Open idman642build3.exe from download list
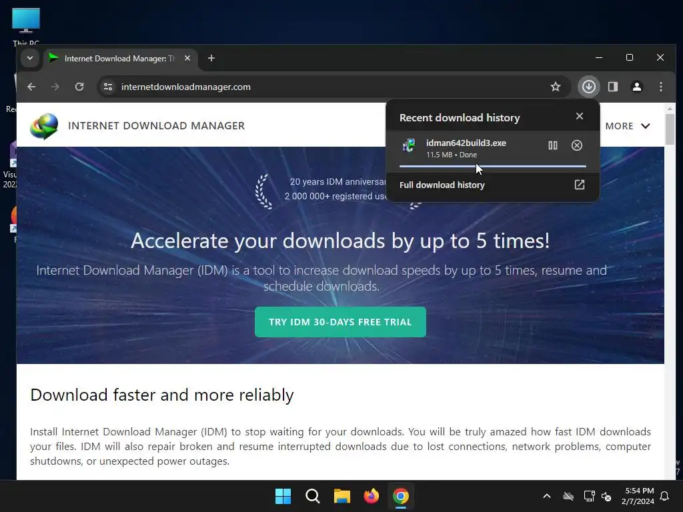This screenshot has height=512, width=683. pos(466,143)
